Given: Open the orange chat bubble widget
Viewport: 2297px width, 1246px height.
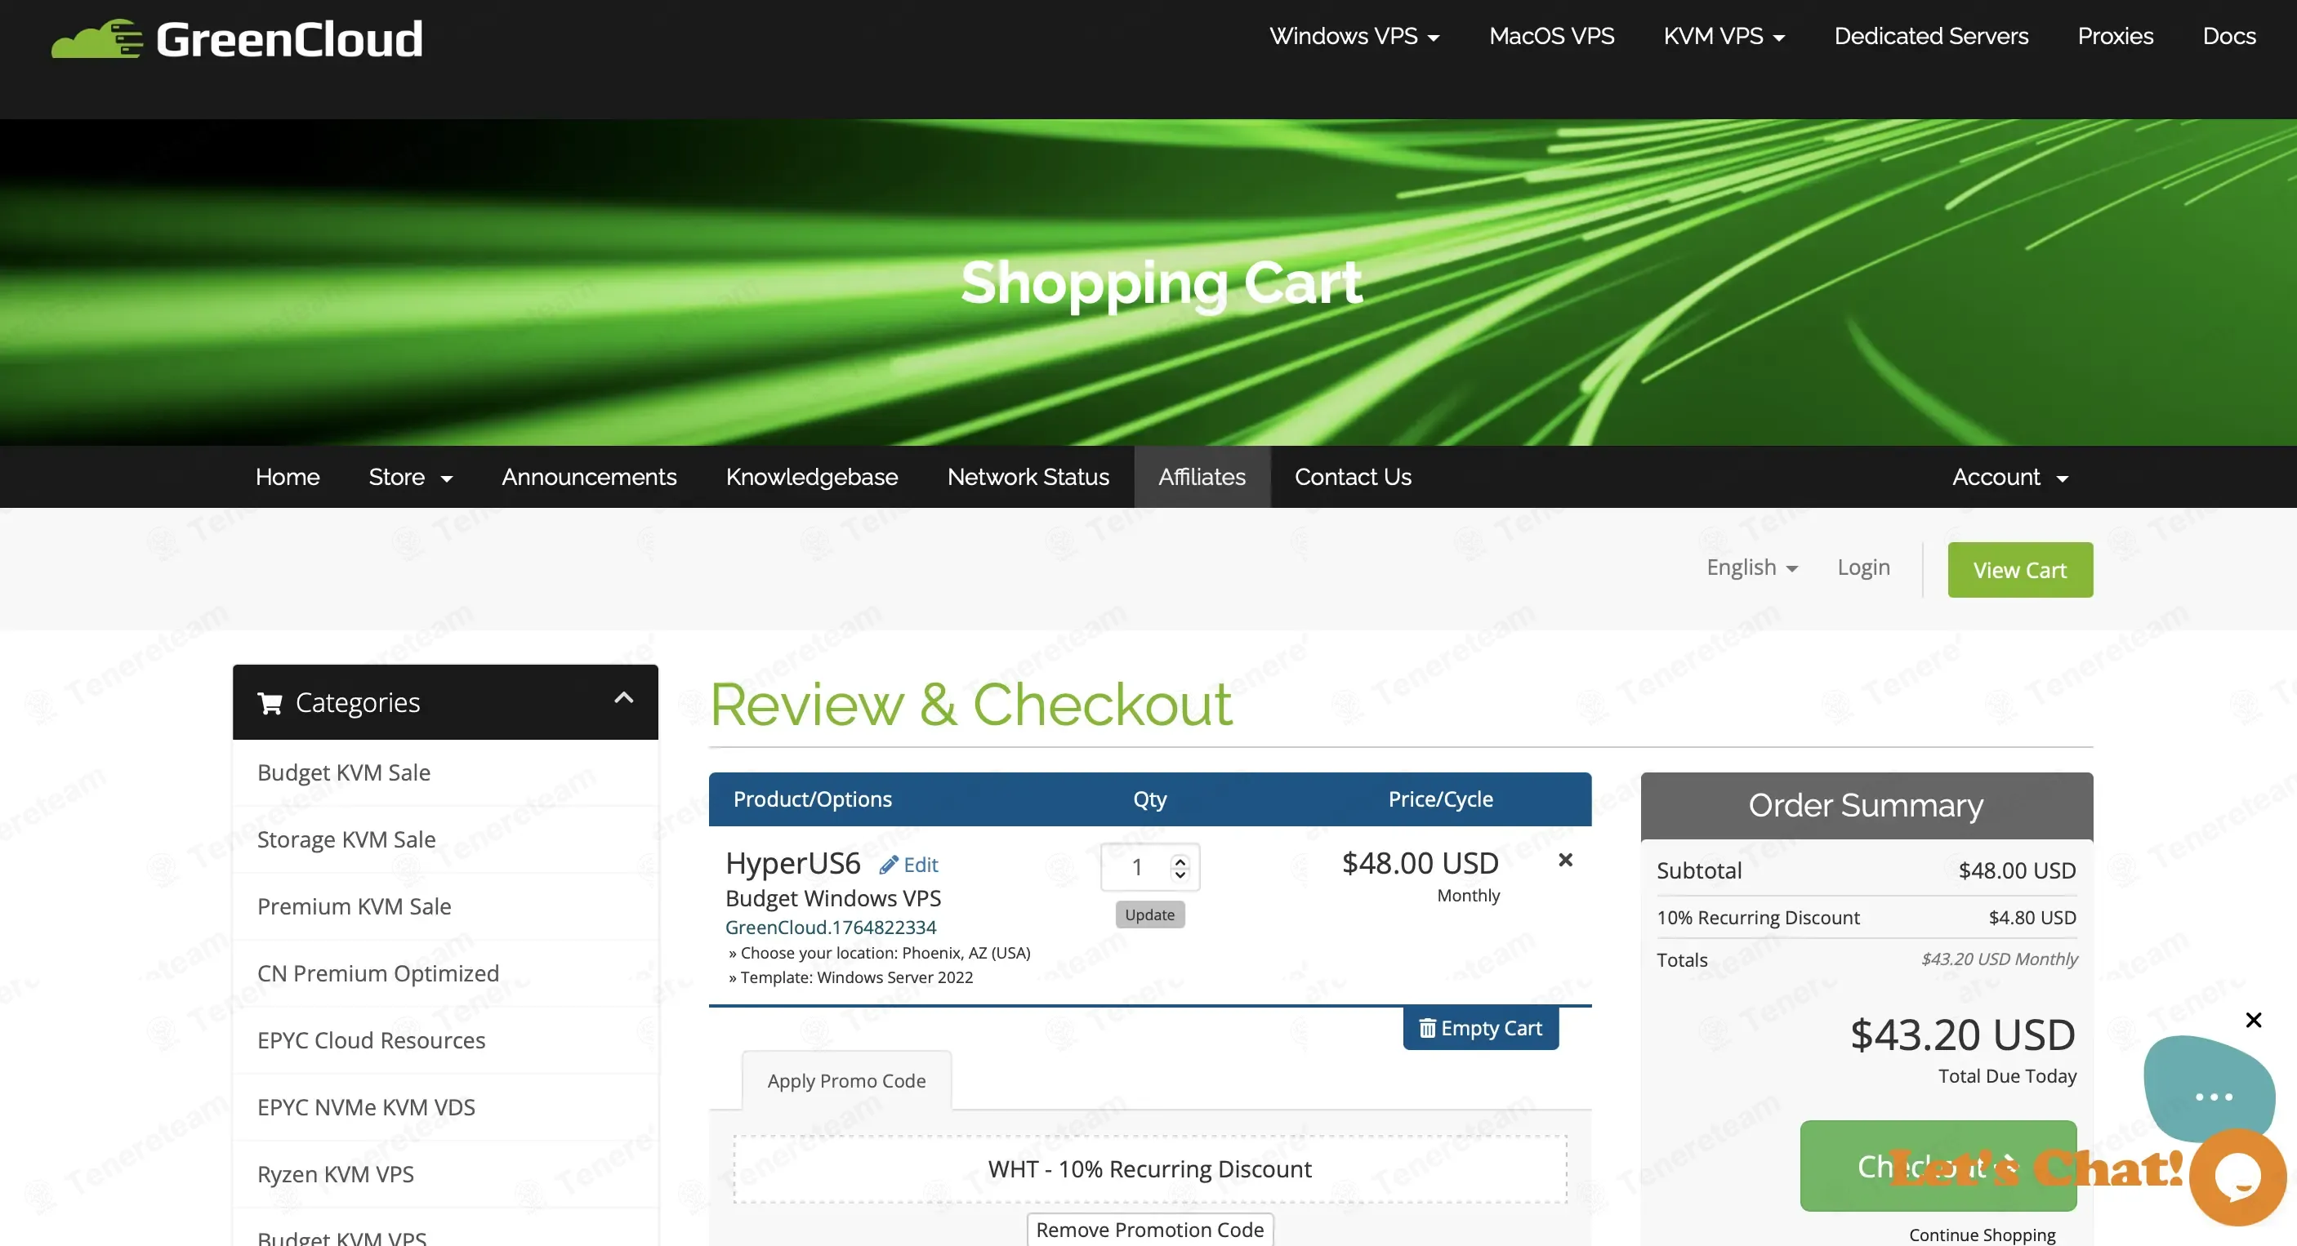Looking at the screenshot, I should pyautogui.click(x=2237, y=1177).
